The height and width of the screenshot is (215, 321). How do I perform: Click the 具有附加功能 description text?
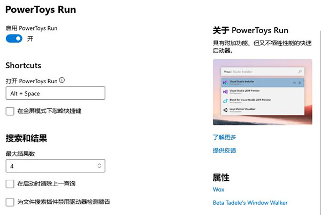click(x=262, y=46)
